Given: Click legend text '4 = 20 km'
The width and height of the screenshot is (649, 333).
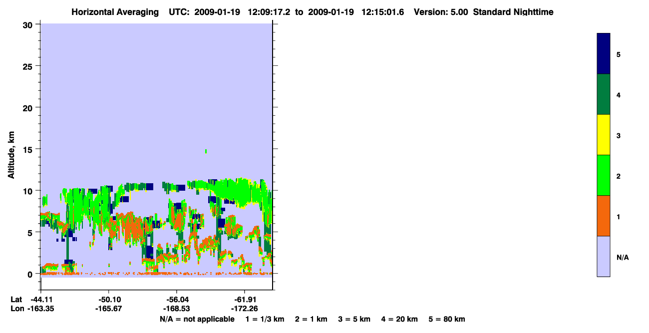Looking at the screenshot, I should [400, 320].
